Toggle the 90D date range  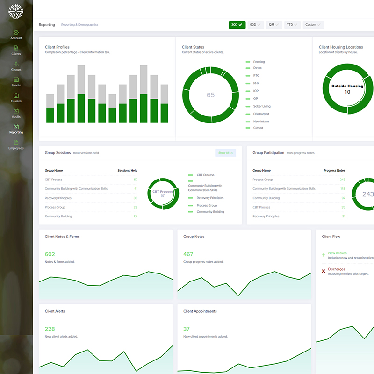coord(254,24)
